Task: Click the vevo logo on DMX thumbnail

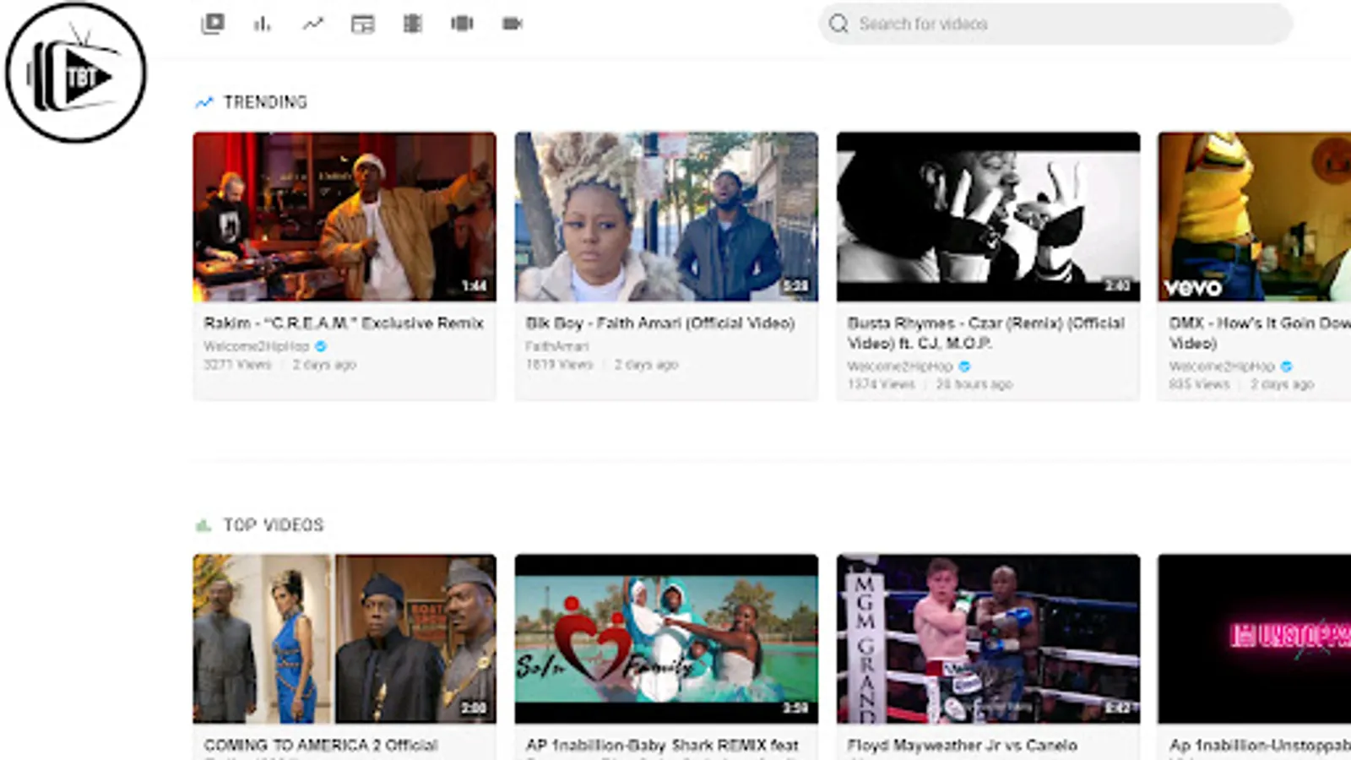Action: [x=1192, y=288]
